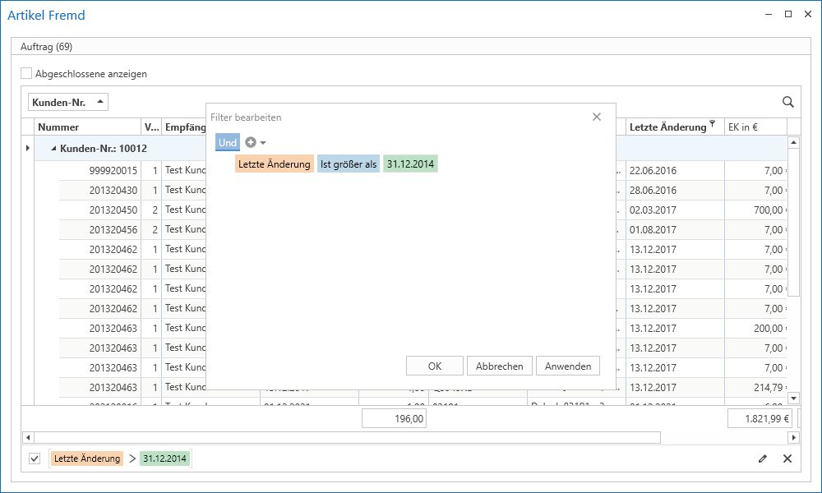This screenshot has width=822, height=493.
Task: Click the filter icon in Letzte Änderung header
Action: click(713, 124)
